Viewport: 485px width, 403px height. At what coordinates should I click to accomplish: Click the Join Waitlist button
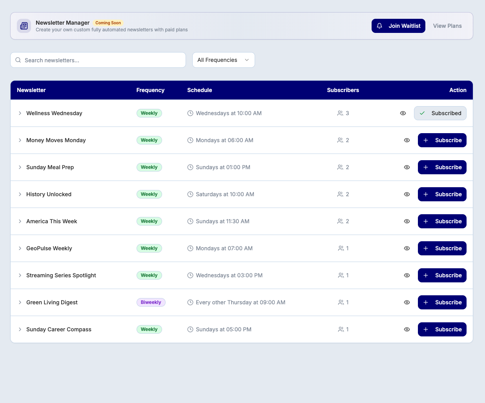pos(398,26)
